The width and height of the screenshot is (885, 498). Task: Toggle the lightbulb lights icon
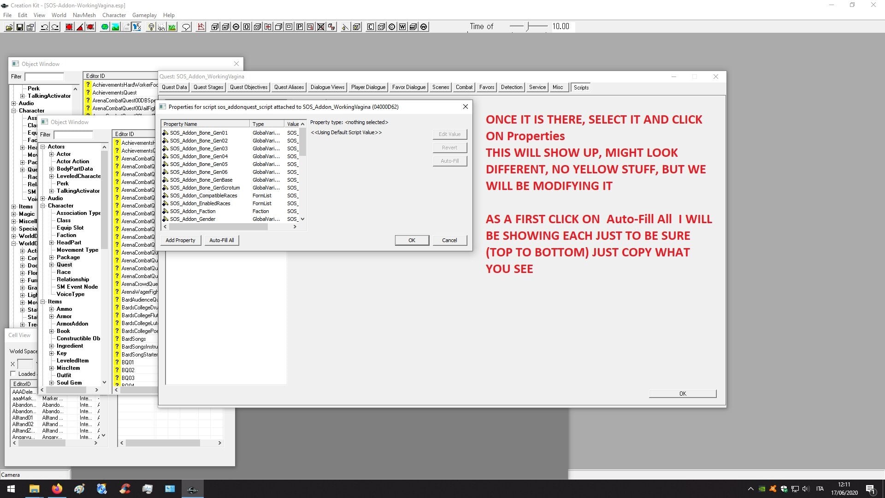151,27
